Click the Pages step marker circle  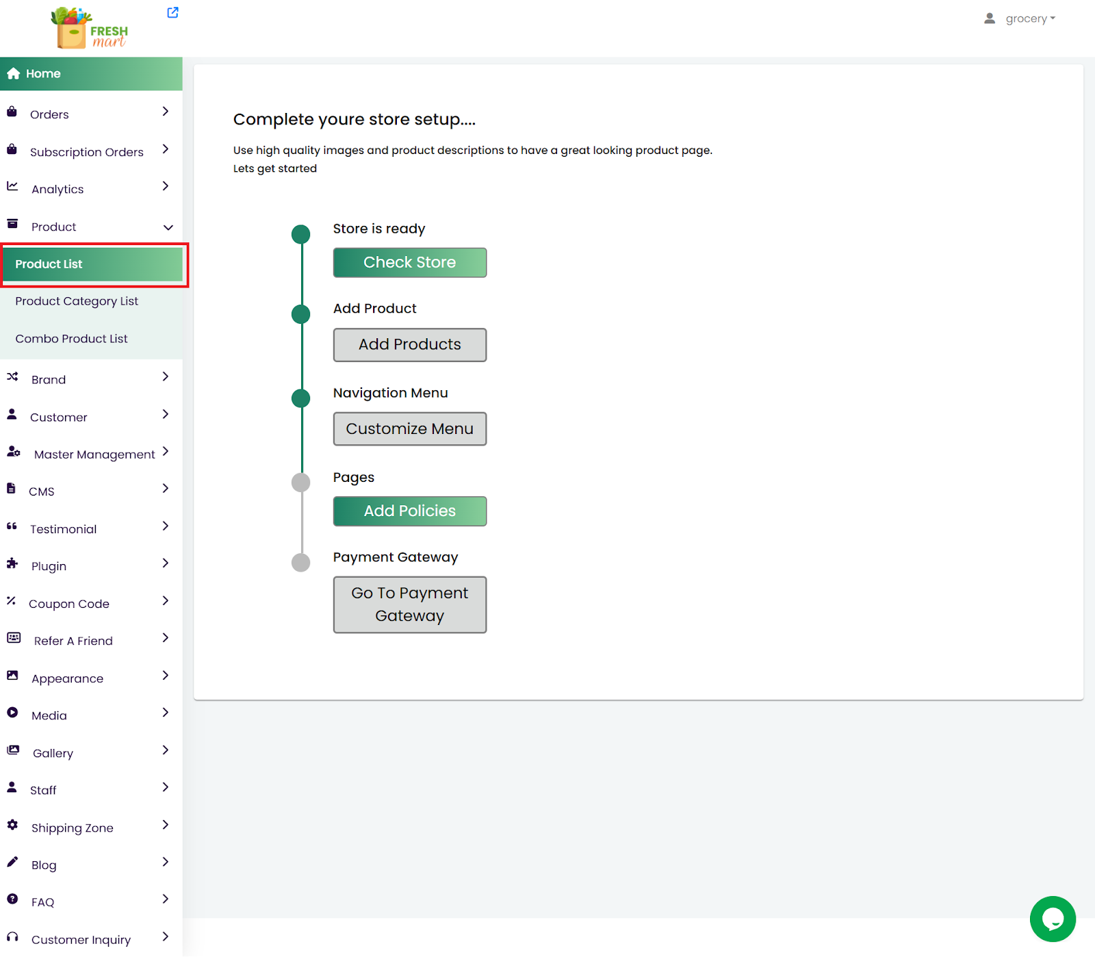tap(301, 483)
